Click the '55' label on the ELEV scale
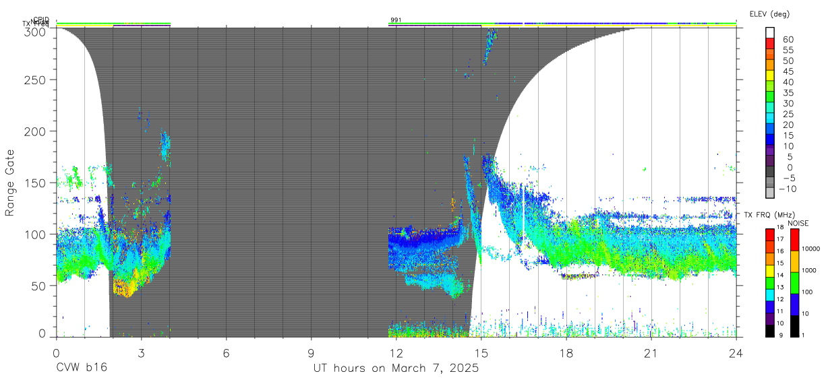The image size is (828, 382). (788, 51)
